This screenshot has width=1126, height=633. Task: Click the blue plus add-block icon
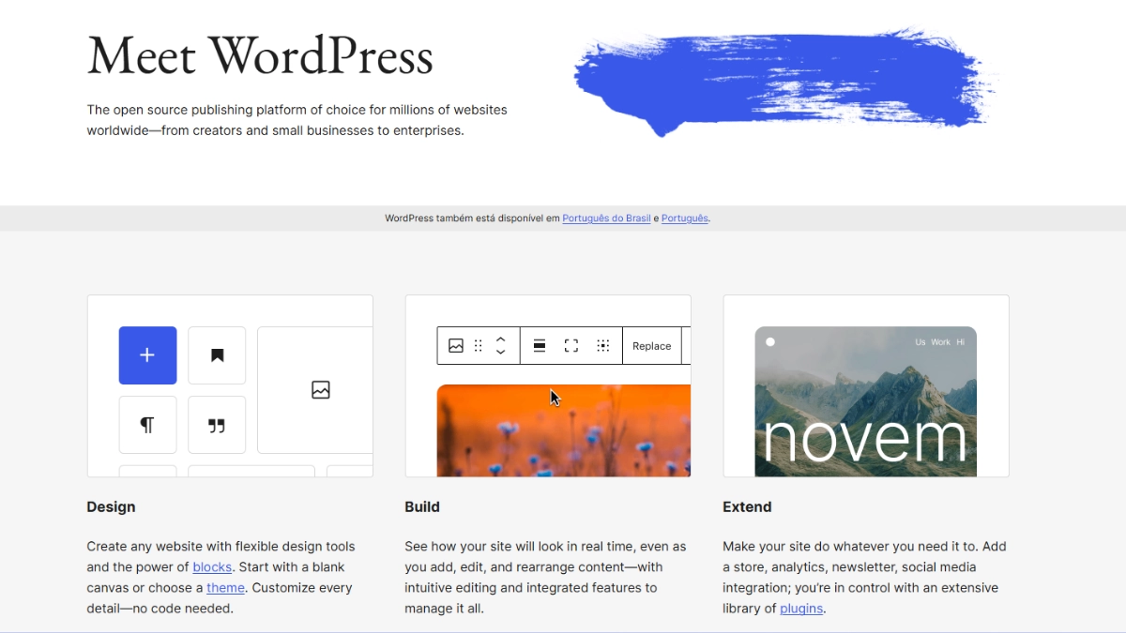[147, 355]
